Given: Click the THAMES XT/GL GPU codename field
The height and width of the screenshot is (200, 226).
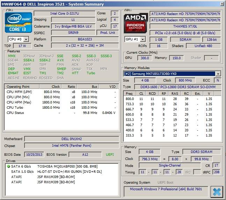Looking at the screenshot, I should pyautogui.click(x=185, y=26).
